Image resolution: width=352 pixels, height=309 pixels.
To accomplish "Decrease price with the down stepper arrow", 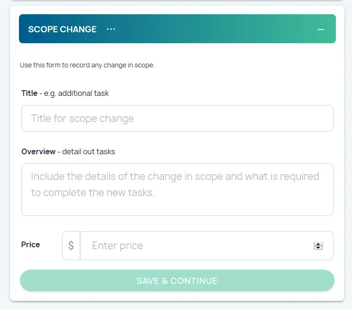I will tap(318, 248).
